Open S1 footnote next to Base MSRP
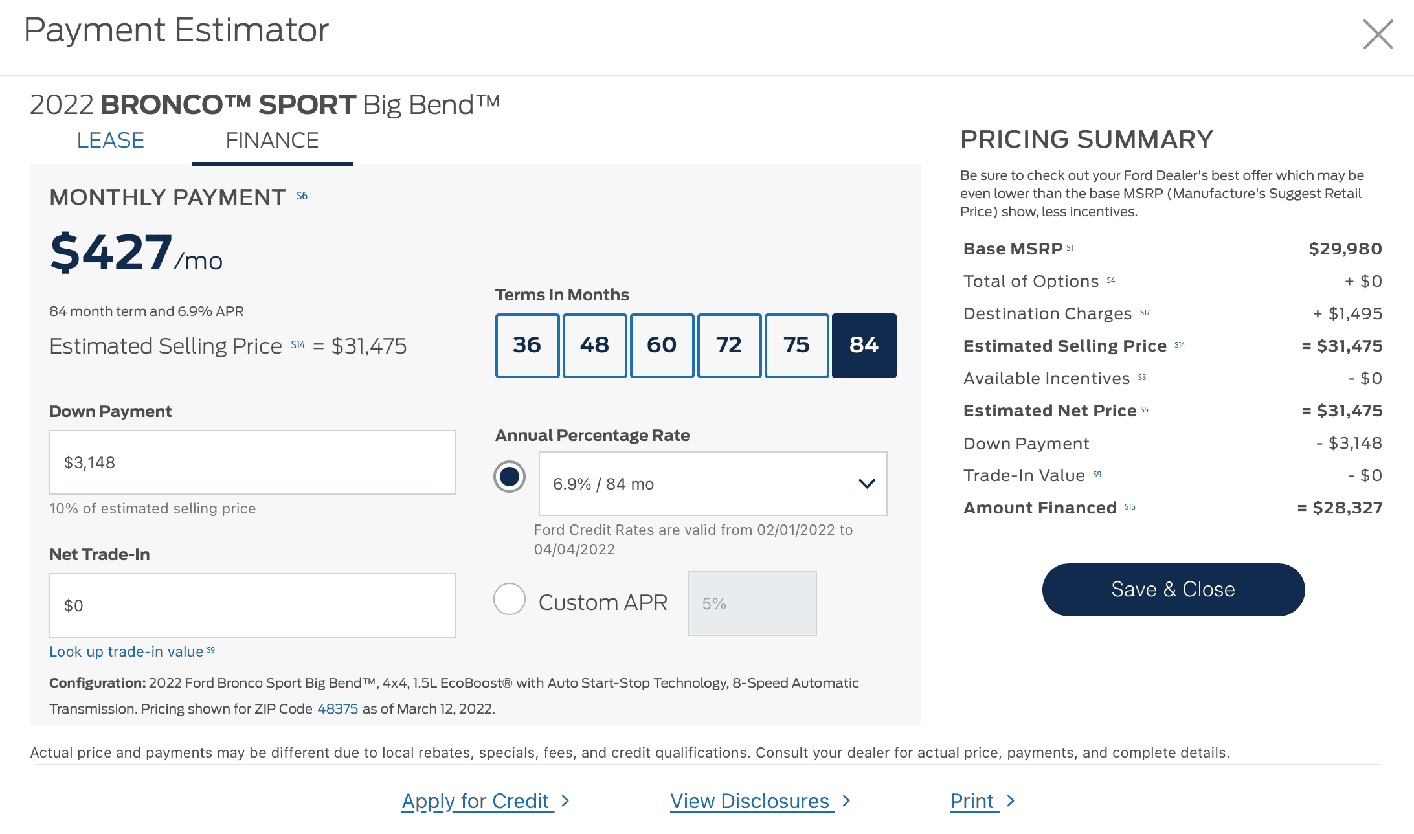1414x834 pixels. click(1070, 248)
